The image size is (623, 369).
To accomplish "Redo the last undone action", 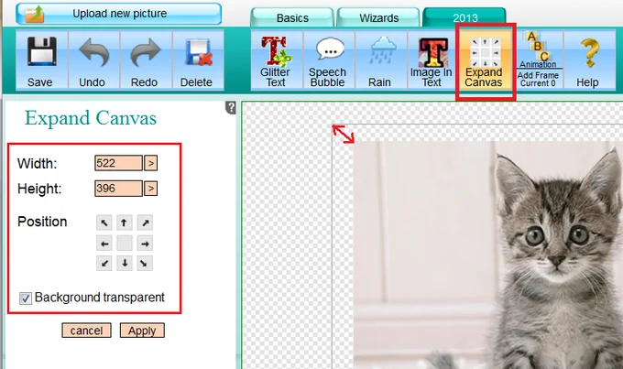I will coord(146,60).
